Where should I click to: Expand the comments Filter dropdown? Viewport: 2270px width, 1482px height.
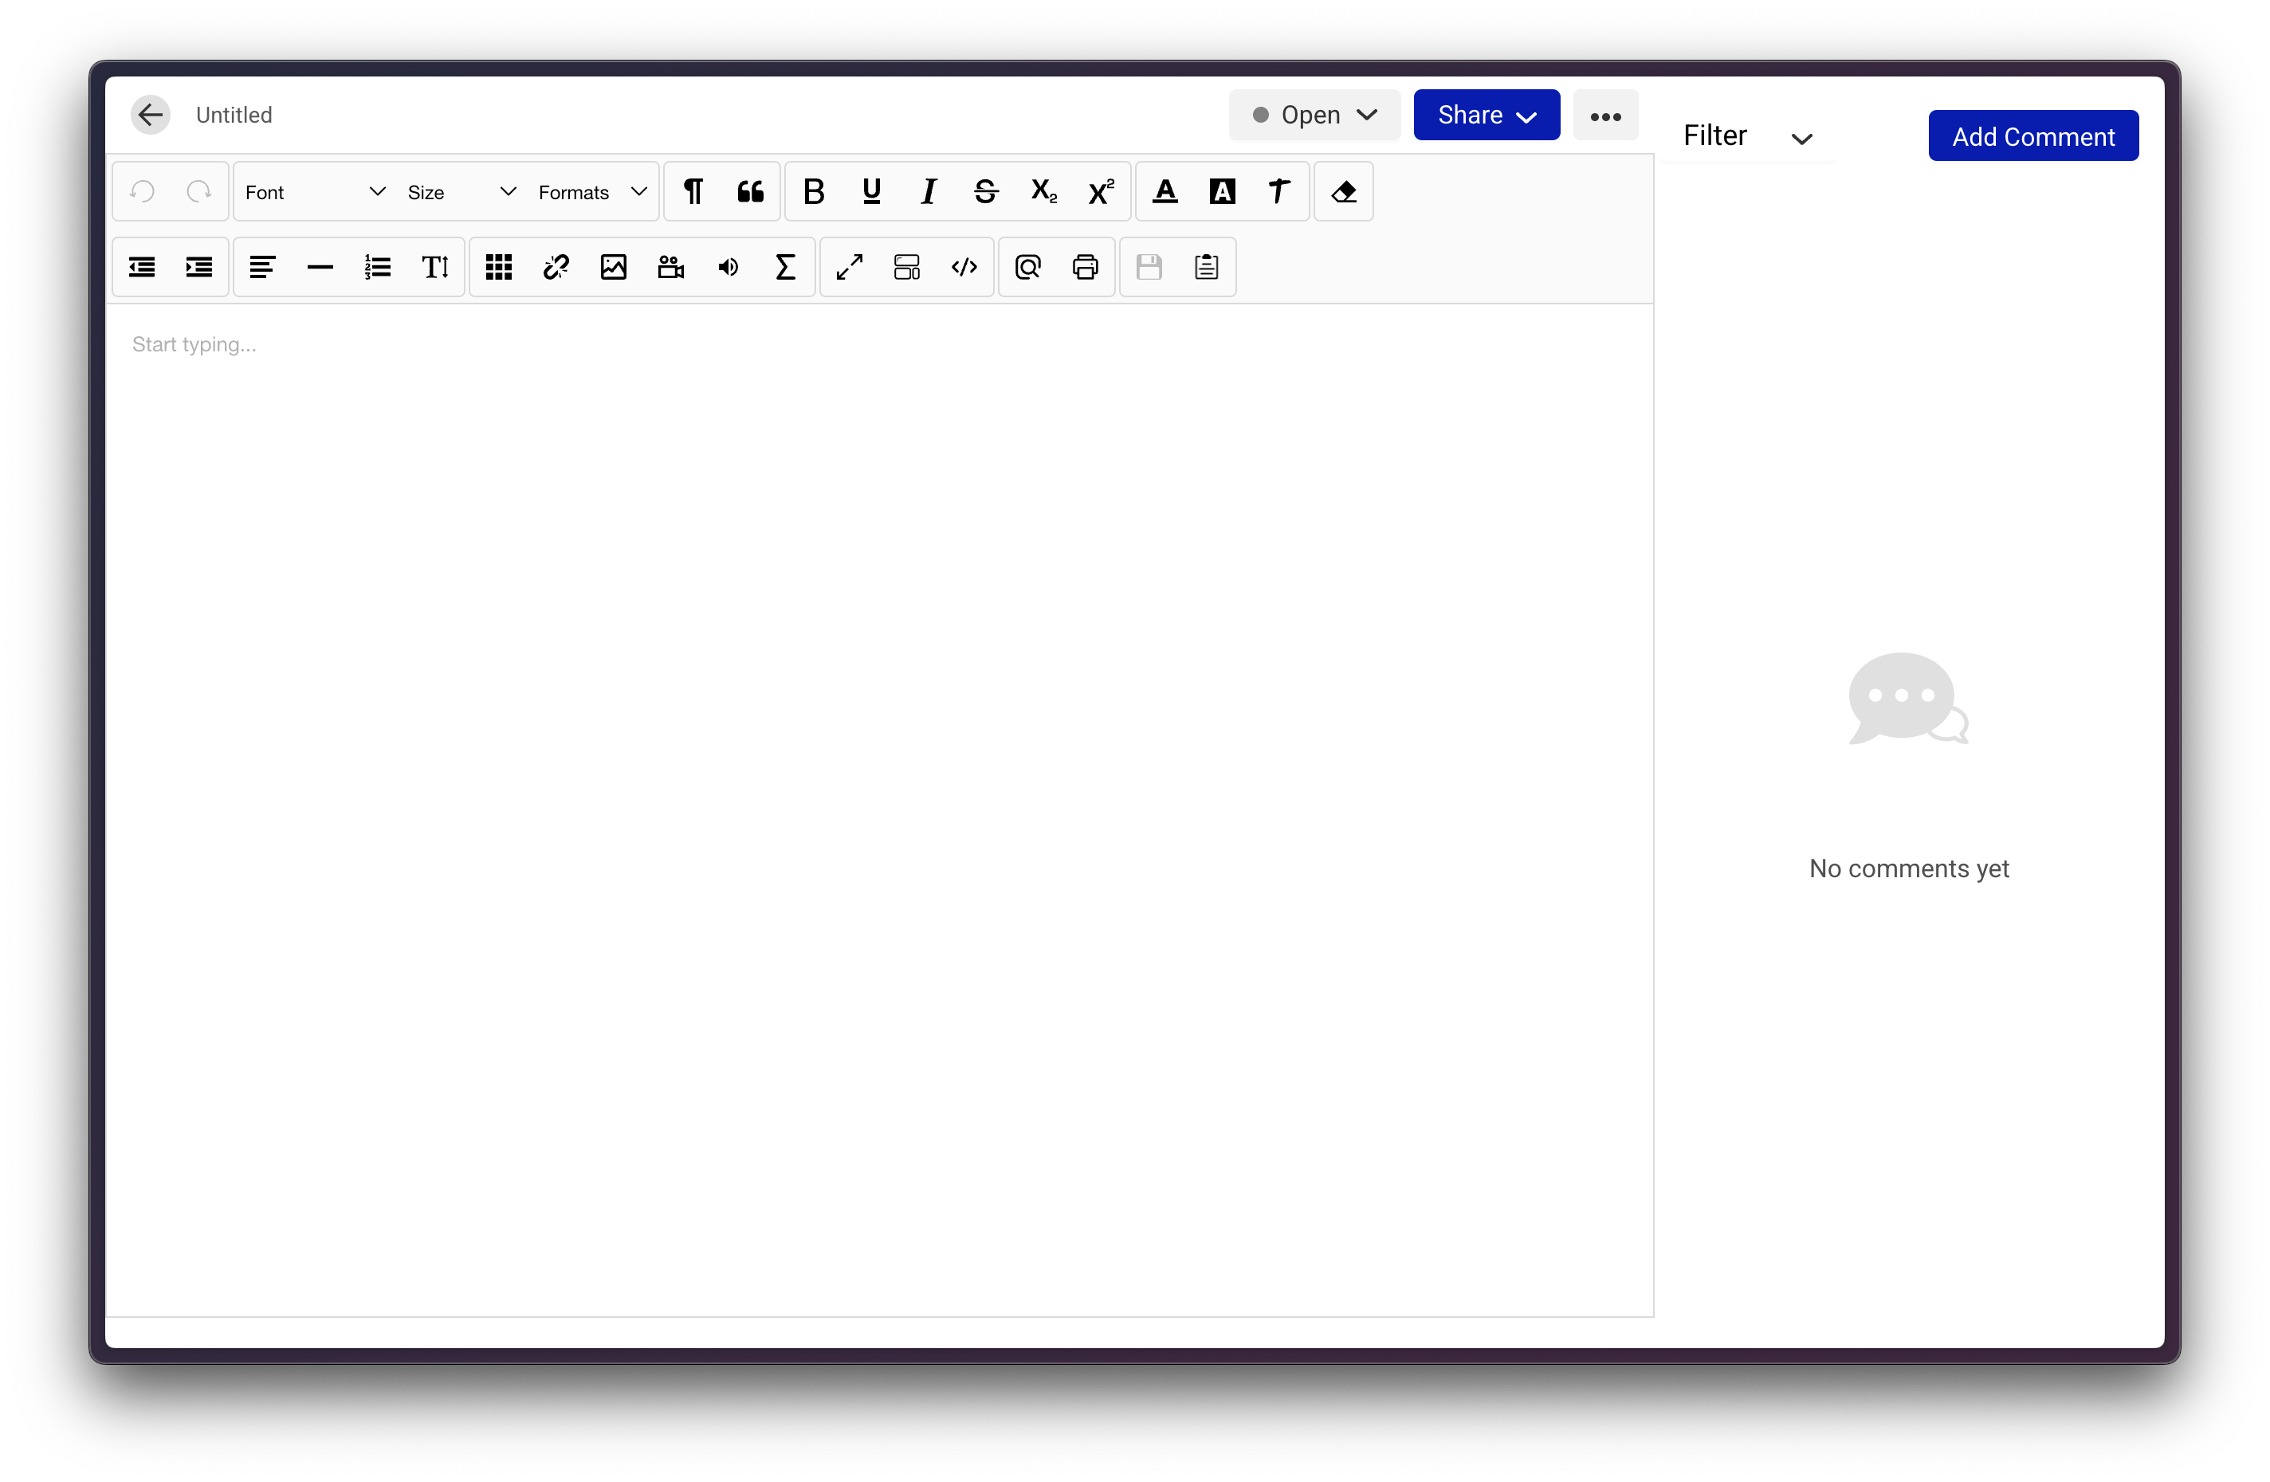click(1746, 136)
